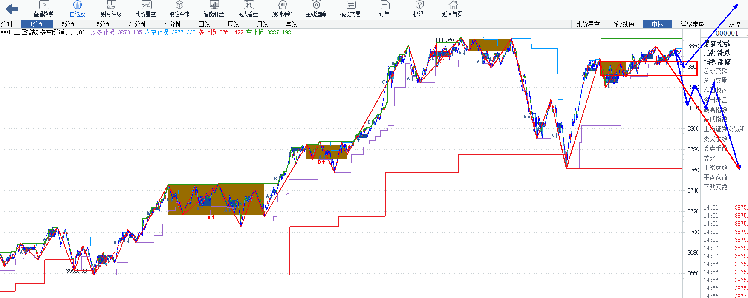Click the 总成交额 label
The height and width of the screenshot is (298, 748).
click(716, 71)
